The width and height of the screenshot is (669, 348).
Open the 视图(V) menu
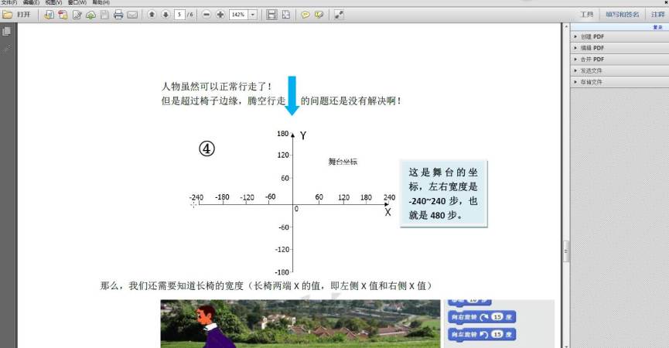[54, 2]
